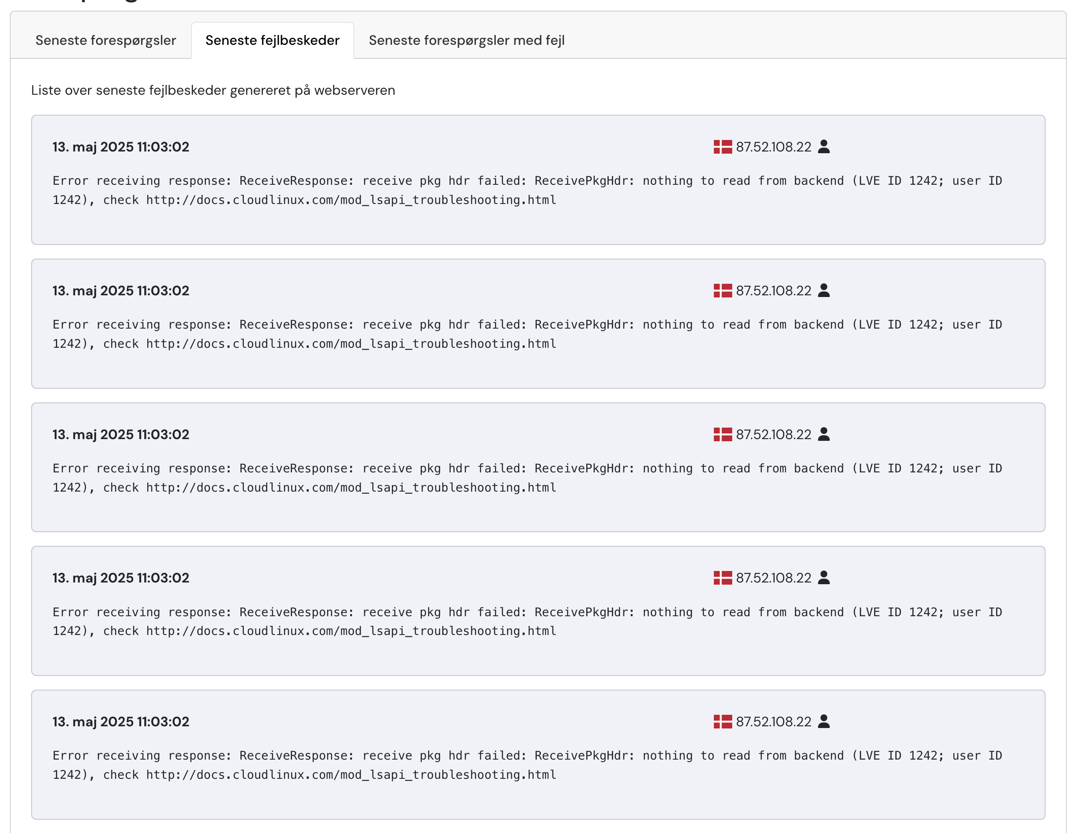Click the second card's "Error receiving response" message
The height and width of the screenshot is (833, 1087).
(x=527, y=334)
